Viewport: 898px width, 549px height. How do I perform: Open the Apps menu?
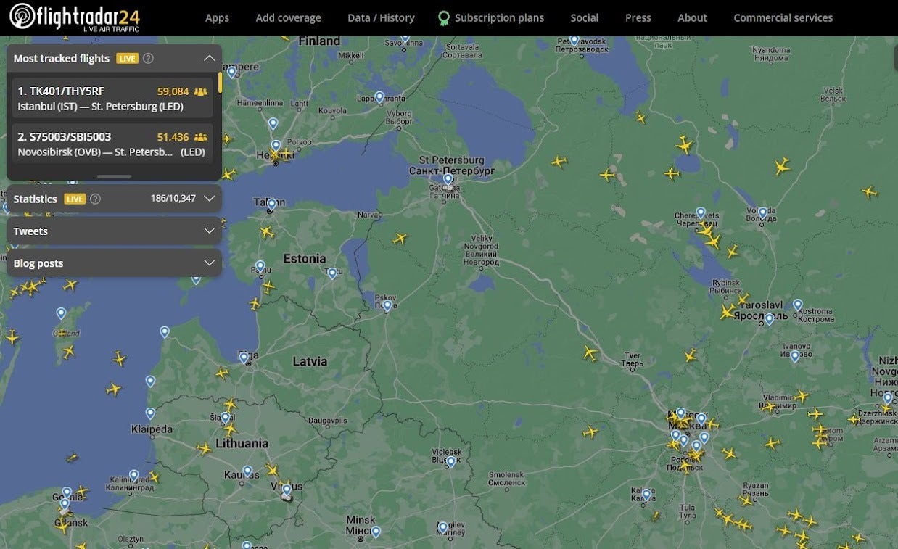click(x=217, y=17)
